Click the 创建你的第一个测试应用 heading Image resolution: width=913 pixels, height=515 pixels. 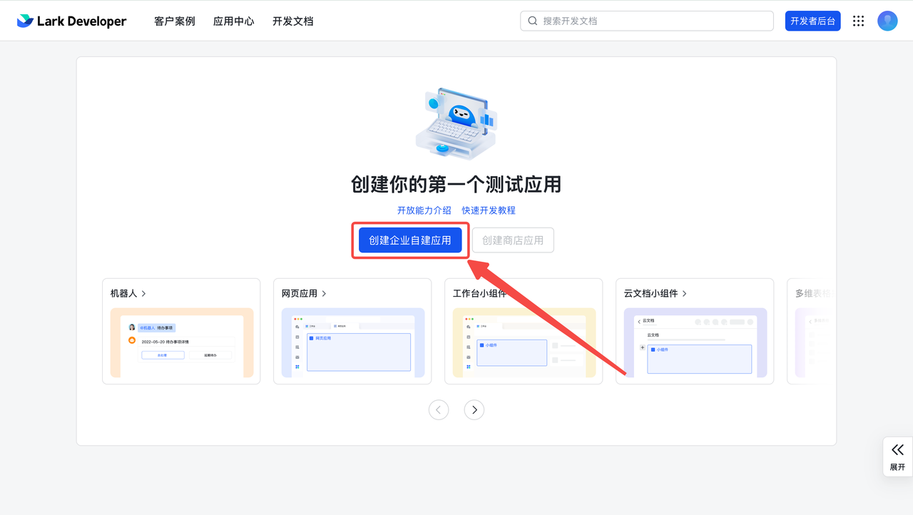(x=456, y=185)
